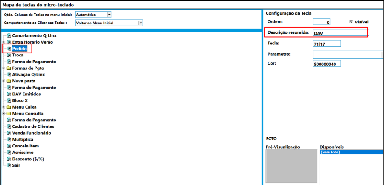Screen dimensions: 384x185
Task: Select the highlighted Pedido tree item
Action: pyautogui.click(x=19, y=49)
